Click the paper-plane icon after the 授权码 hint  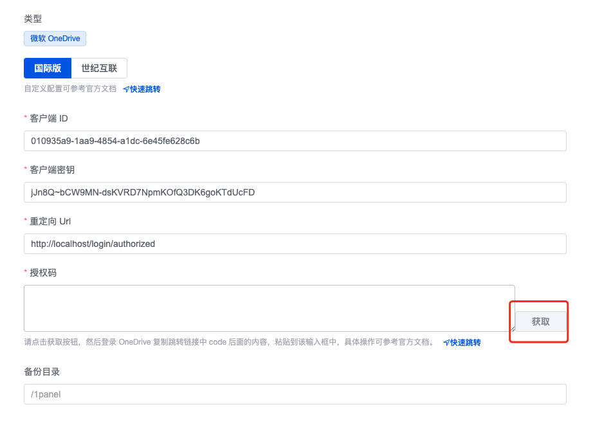(x=446, y=343)
